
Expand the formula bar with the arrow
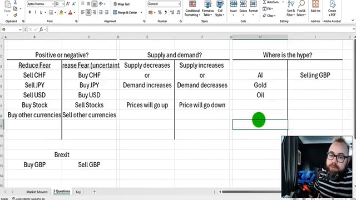(x=354, y=29)
